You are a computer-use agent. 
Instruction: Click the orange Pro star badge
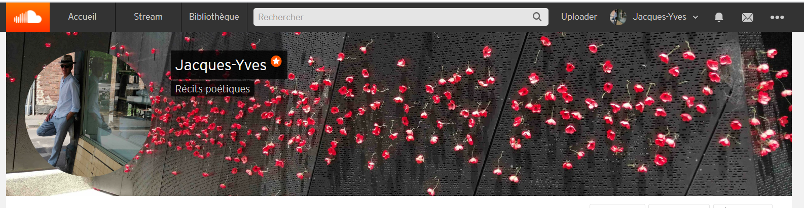pos(276,61)
